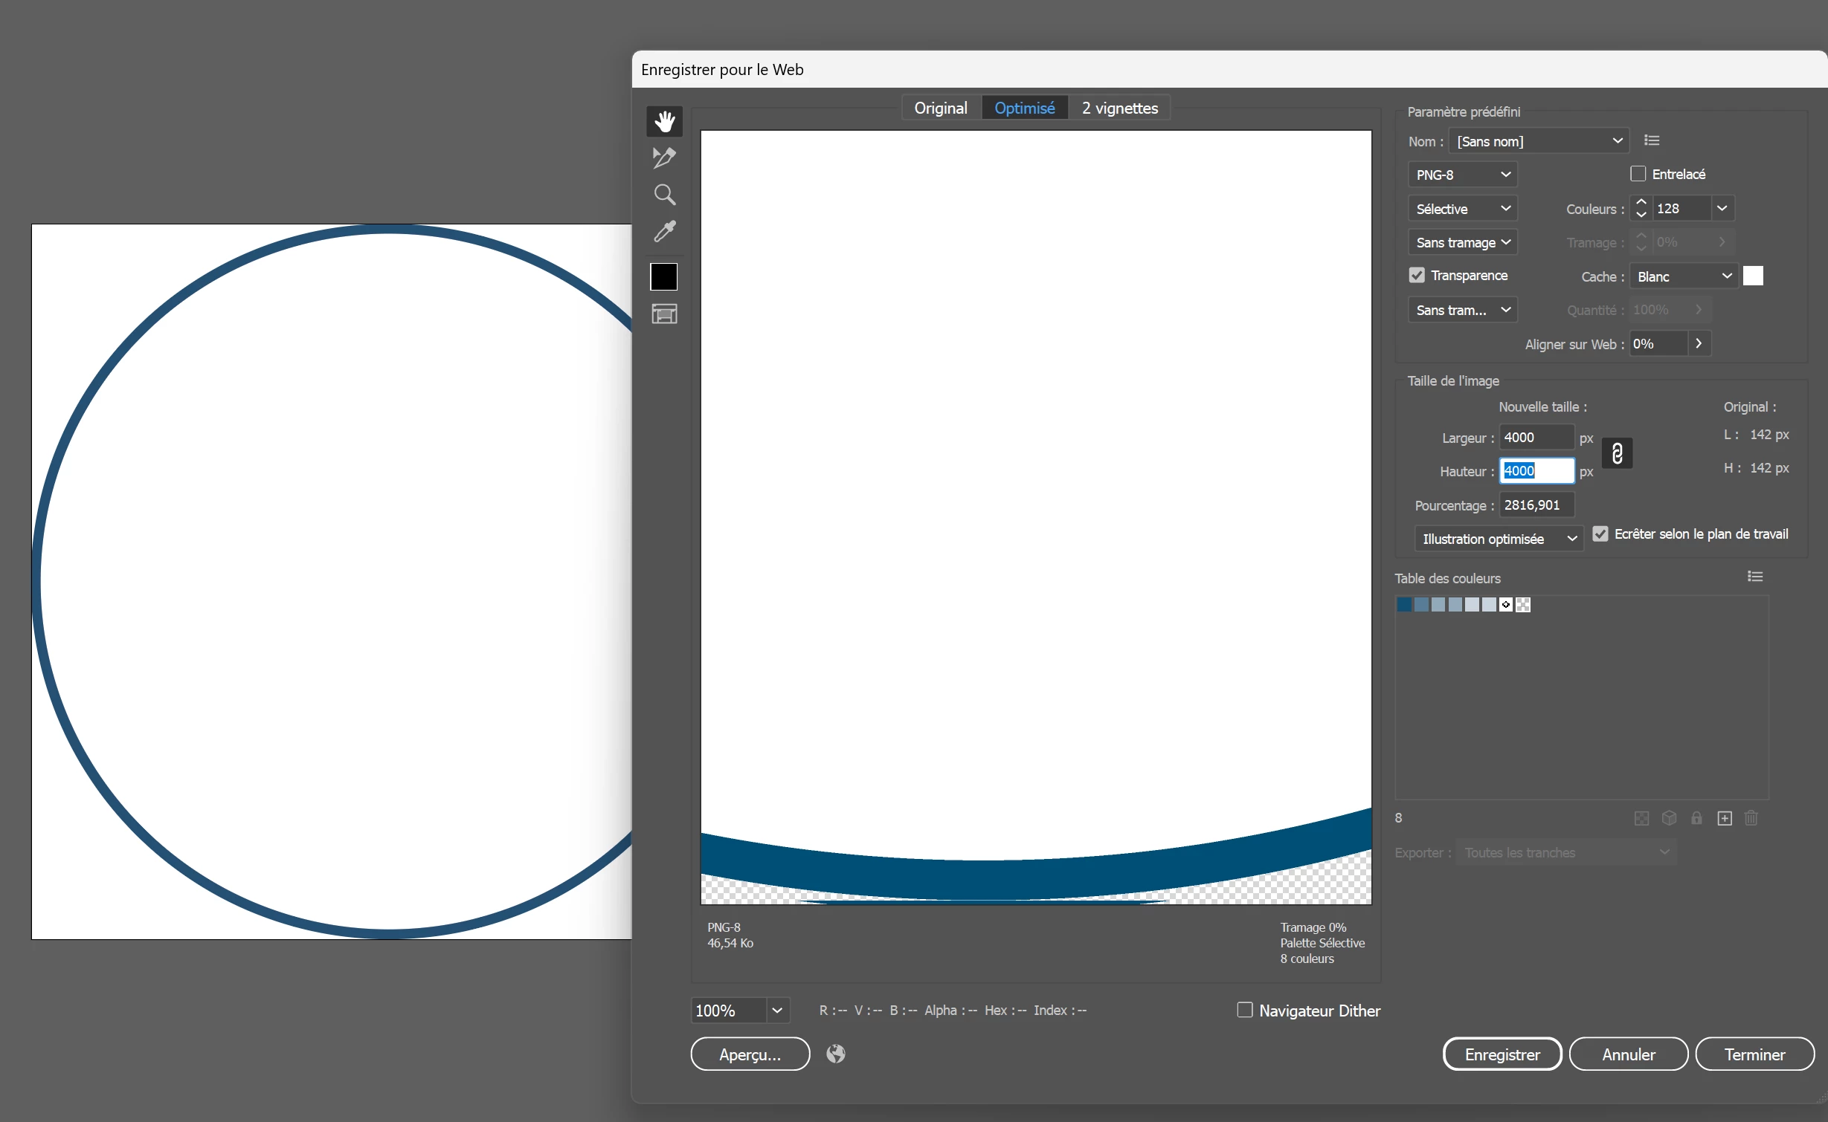Screen dimensions: 1828x1122
Task: Select the Eyedropper tool
Action: click(664, 232)
